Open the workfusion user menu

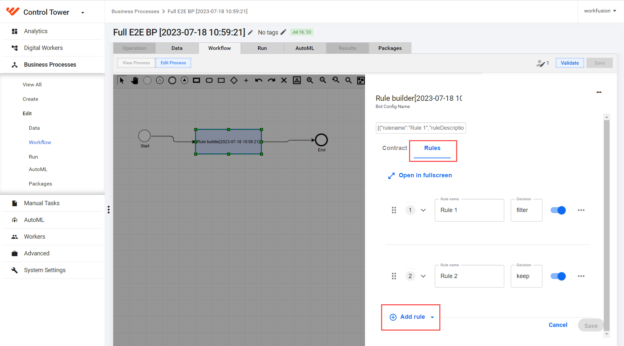point(600,11)
